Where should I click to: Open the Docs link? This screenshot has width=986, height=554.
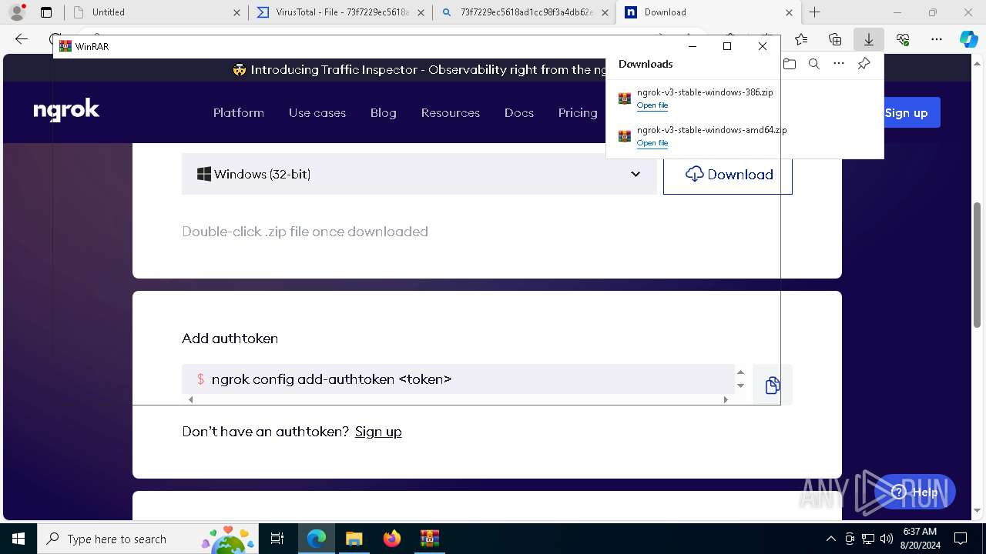pyautogui.click(x=519, y=112)
